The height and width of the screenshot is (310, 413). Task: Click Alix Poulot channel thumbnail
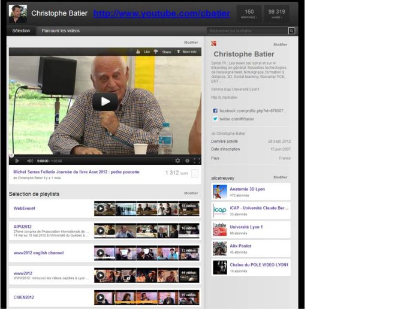pyautogui.click(x=220, y=249)
